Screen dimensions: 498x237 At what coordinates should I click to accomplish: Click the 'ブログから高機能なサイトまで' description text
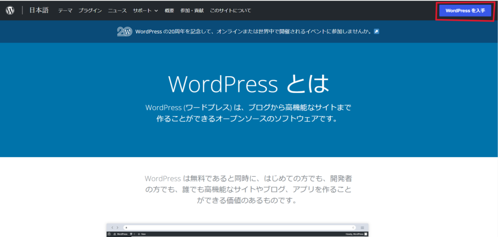(300, 108)
